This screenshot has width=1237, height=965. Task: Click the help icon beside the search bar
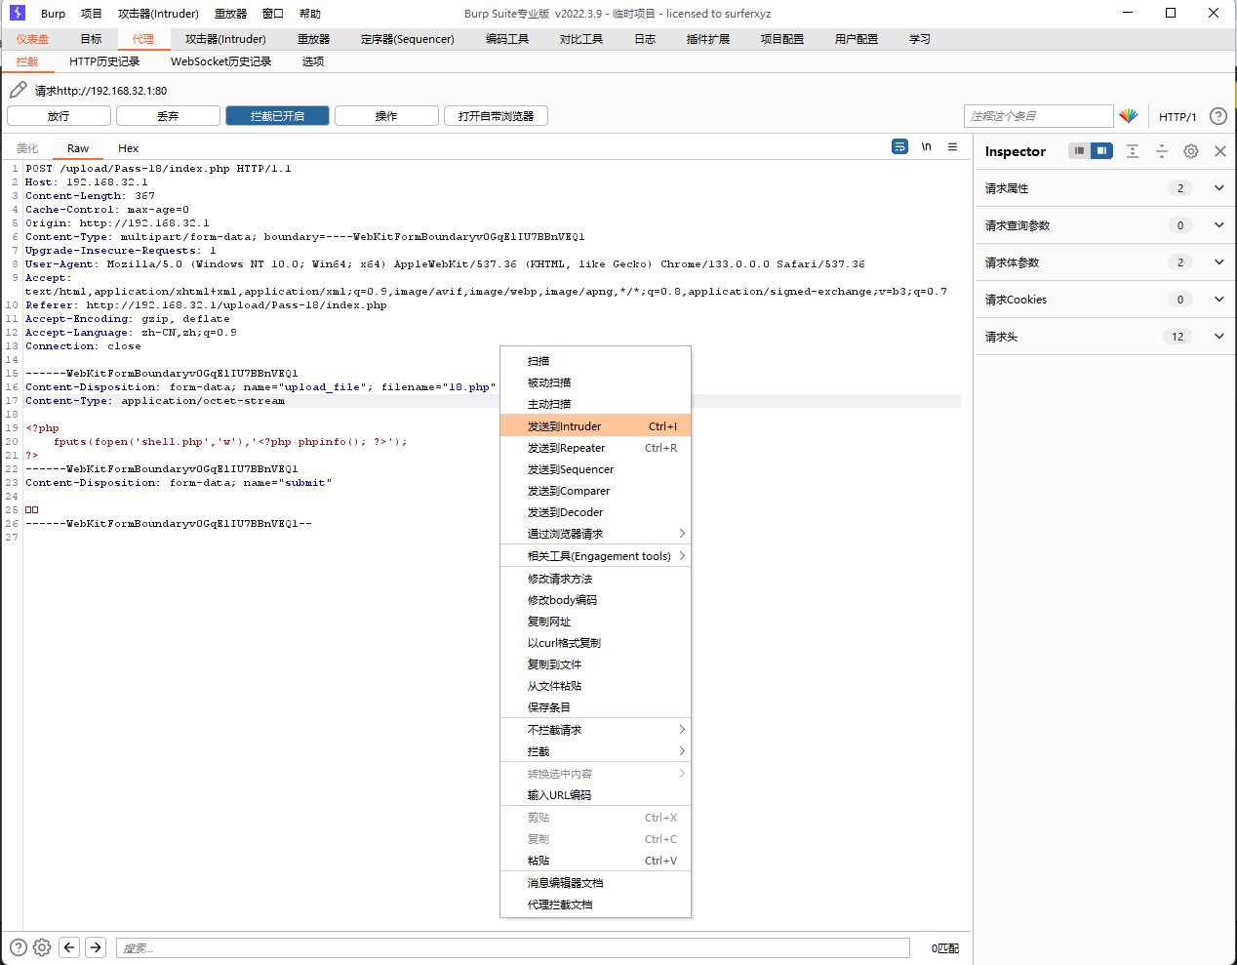[x=19, y=946]
